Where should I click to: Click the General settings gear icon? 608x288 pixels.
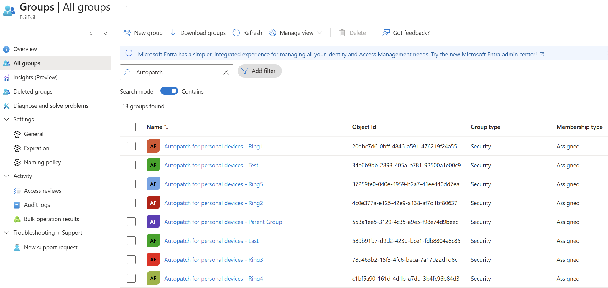coord(17,134)
